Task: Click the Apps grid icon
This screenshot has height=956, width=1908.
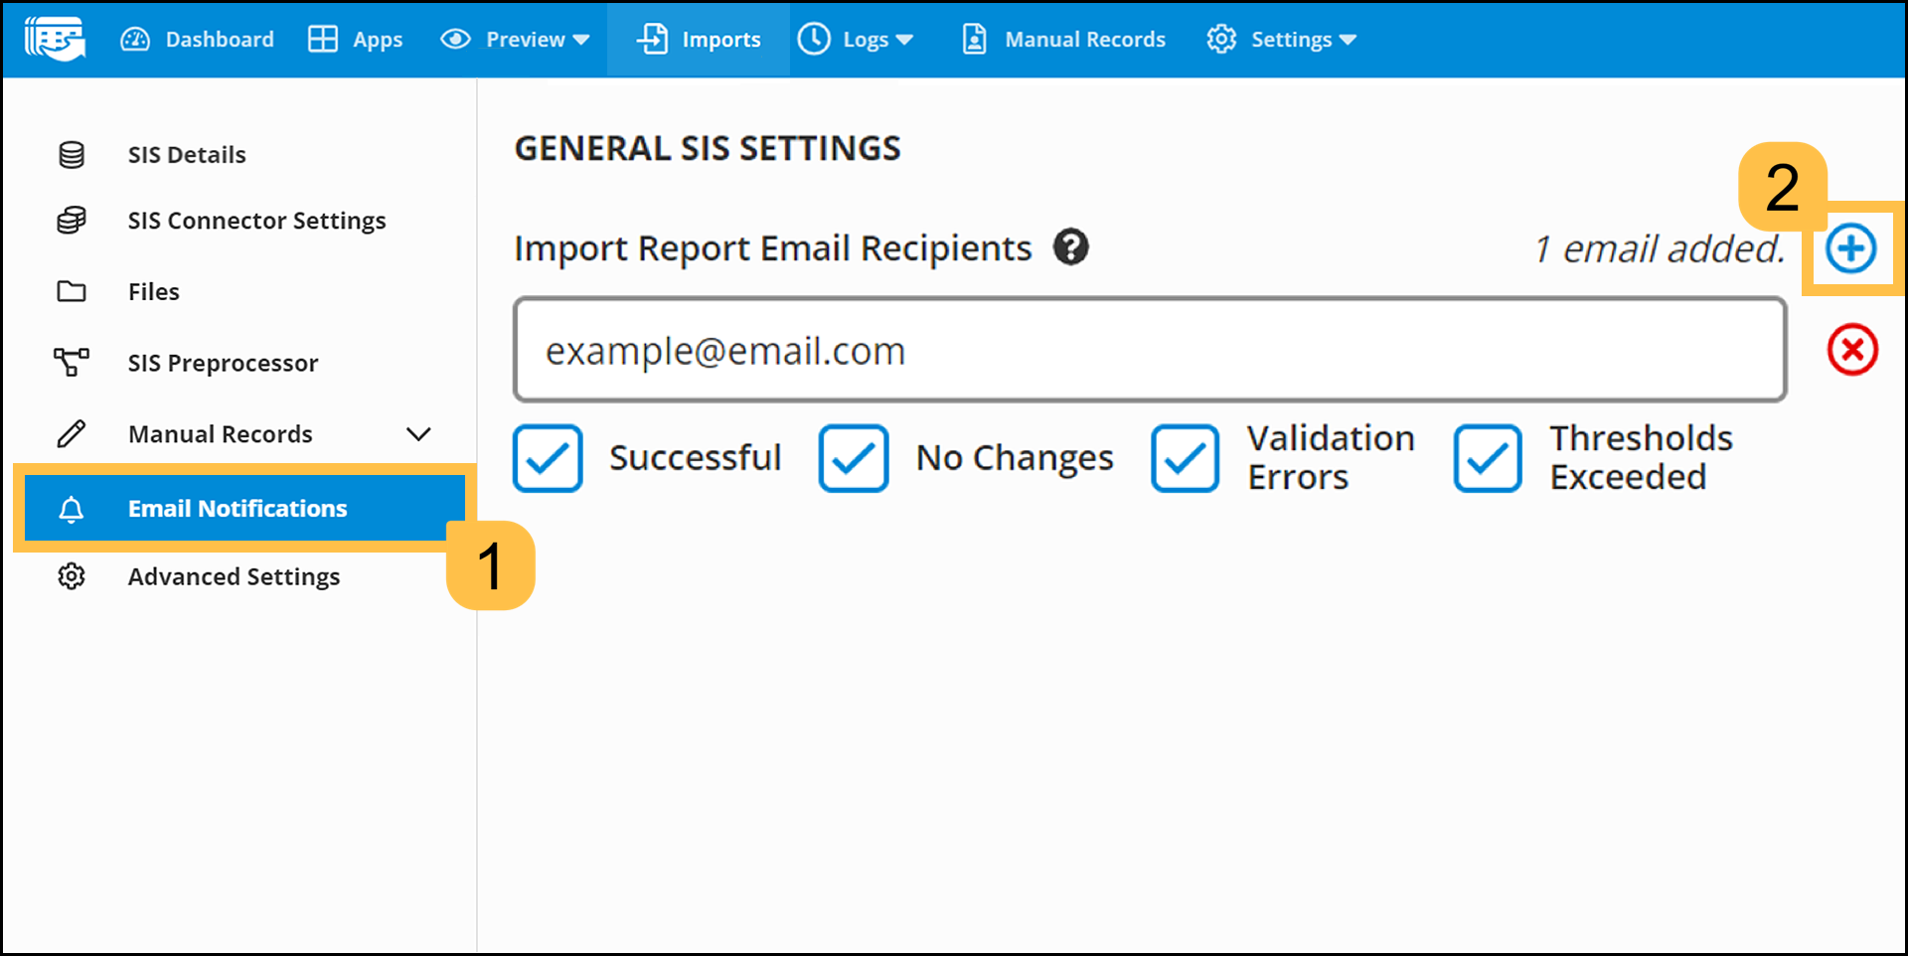Action: [x=322, y=39]
